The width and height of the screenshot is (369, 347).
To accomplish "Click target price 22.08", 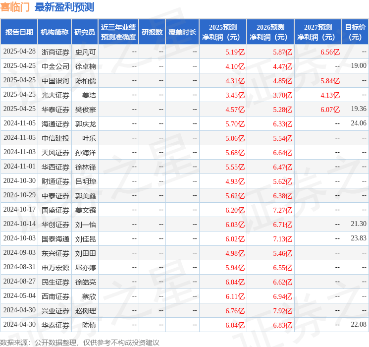I will click(359, 324).
